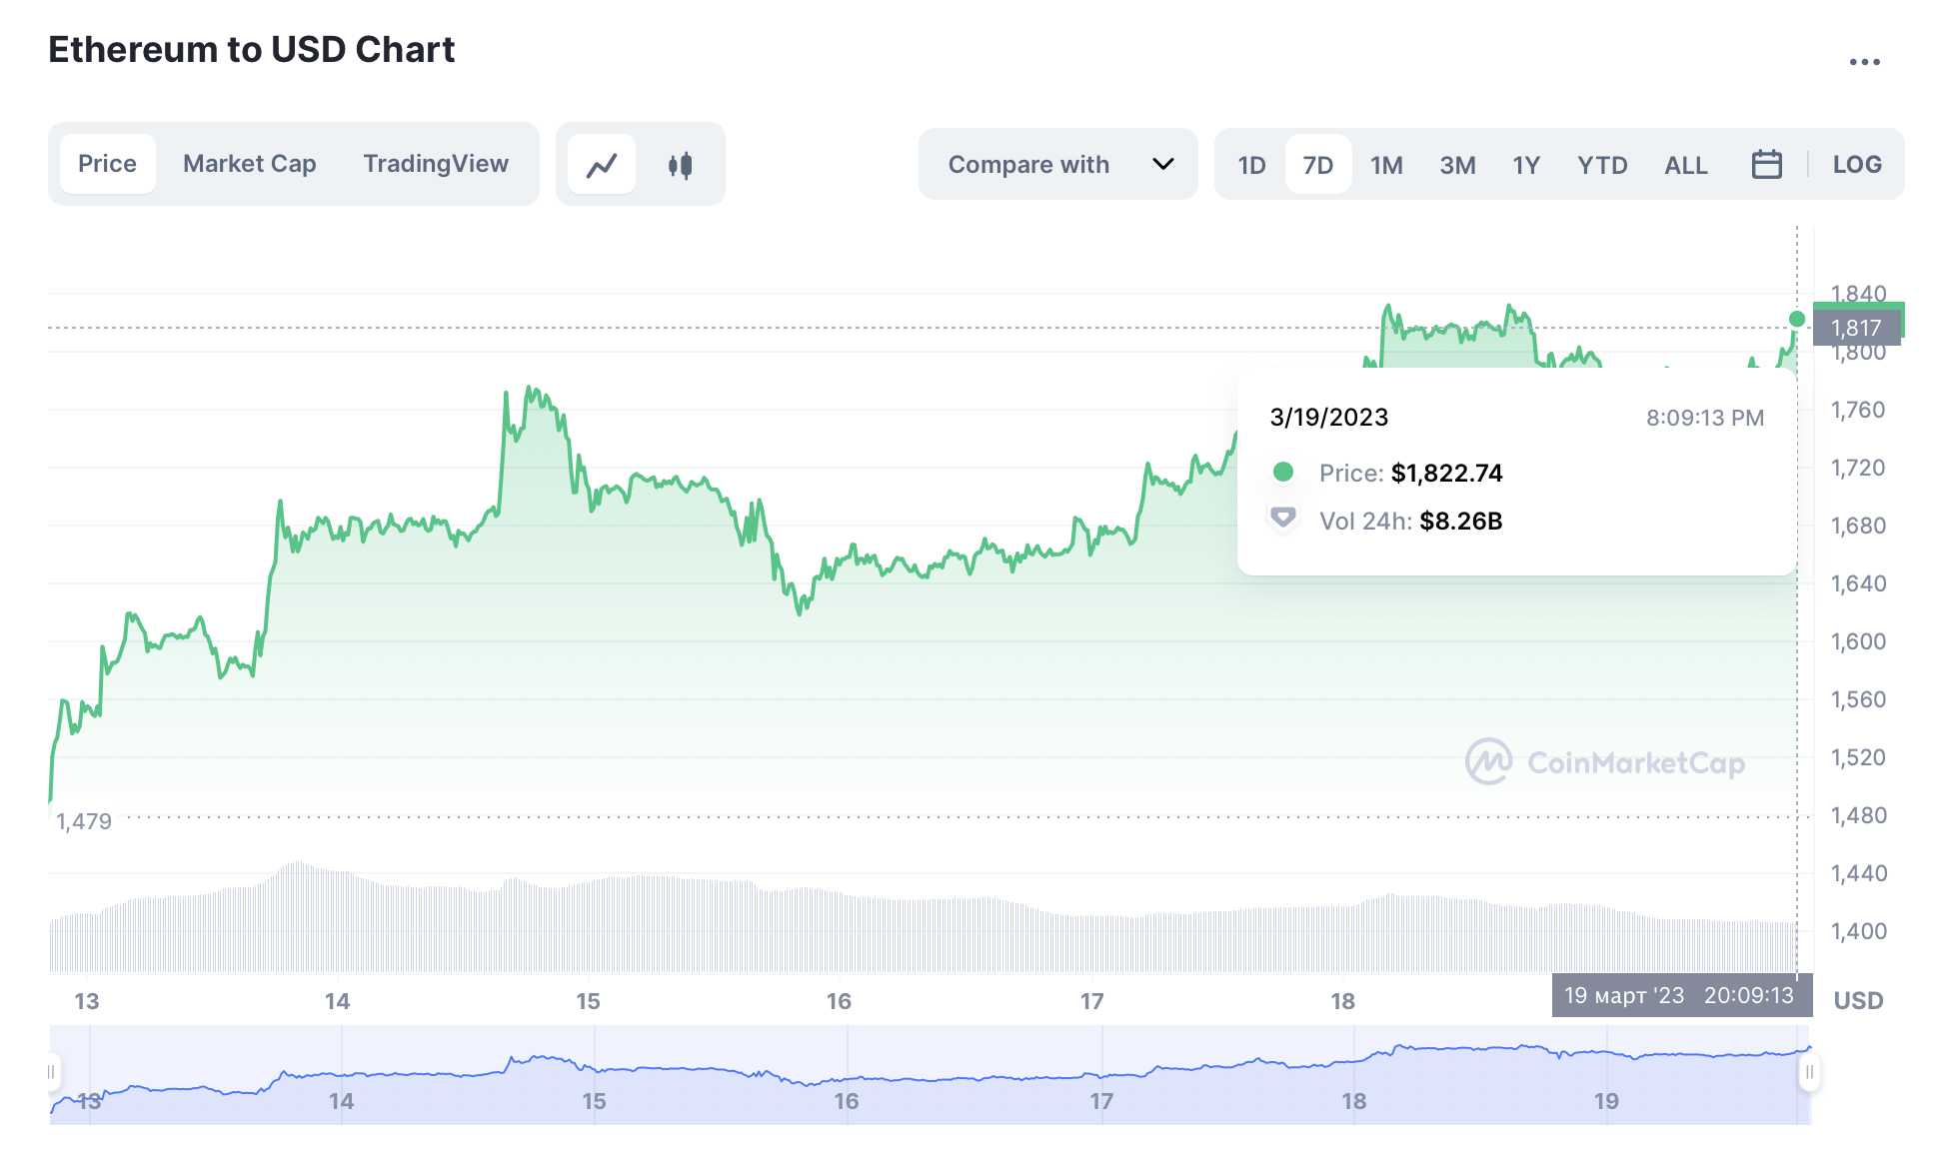Click the CoinMarketCap watermark logo

[x=1488, y=762]
